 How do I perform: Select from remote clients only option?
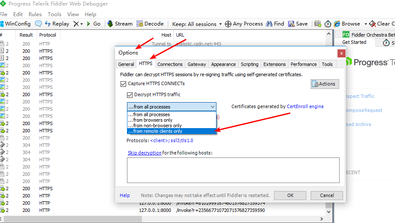click(172, 131)
